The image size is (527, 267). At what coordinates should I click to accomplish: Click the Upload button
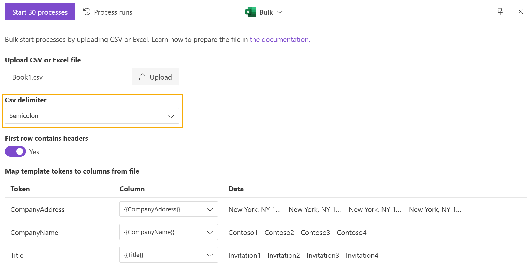point(156,77)
